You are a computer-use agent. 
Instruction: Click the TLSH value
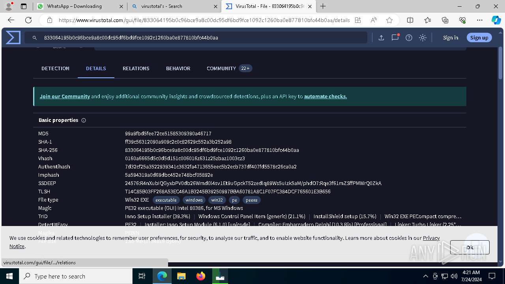228,192
